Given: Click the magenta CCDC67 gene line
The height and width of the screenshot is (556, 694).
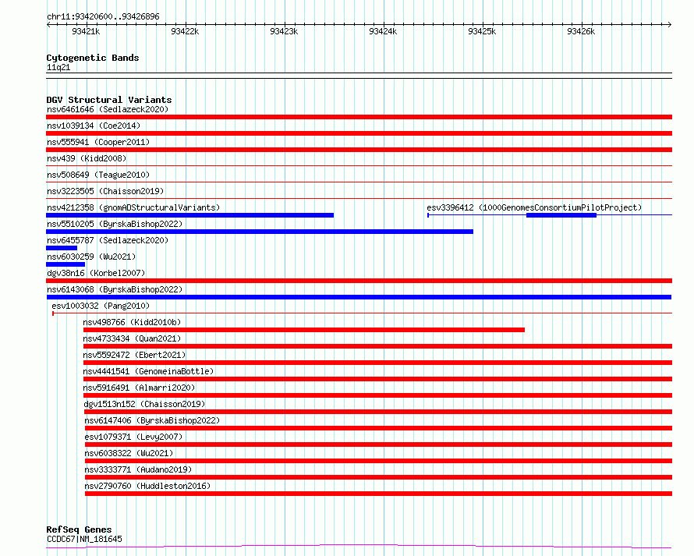Looking at the screenshot, I should pyautogui.click(x=359, y=547).
